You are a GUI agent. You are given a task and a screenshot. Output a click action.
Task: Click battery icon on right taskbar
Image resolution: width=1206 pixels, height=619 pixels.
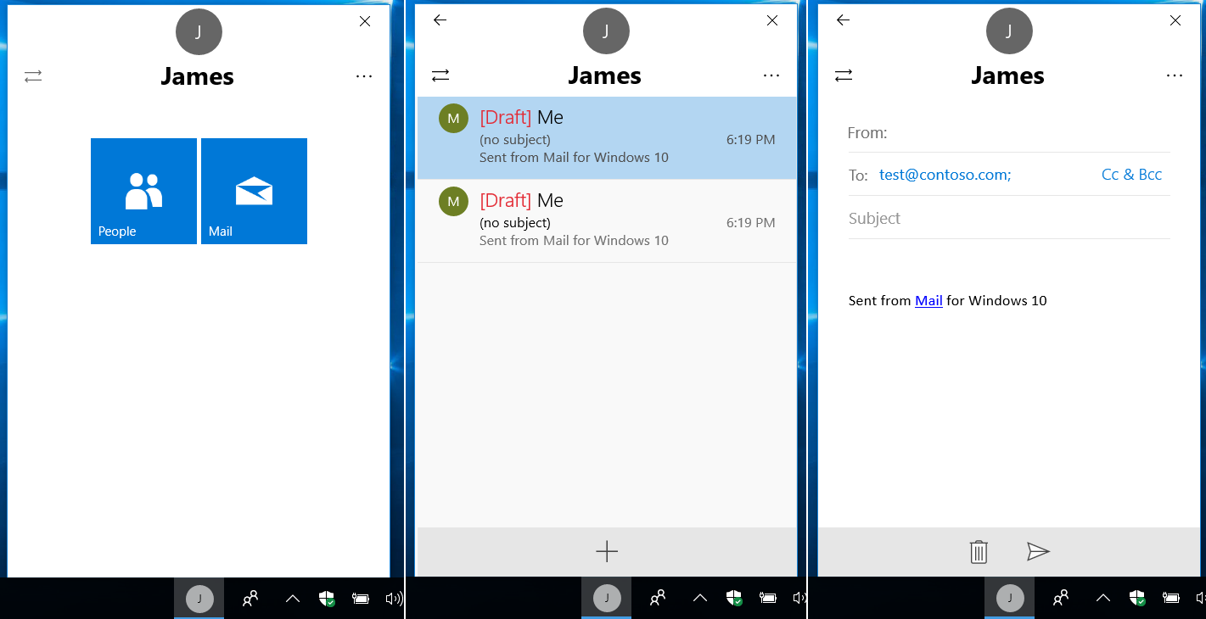coord(1170,599)
